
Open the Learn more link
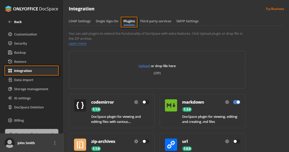tap(78, 44)
